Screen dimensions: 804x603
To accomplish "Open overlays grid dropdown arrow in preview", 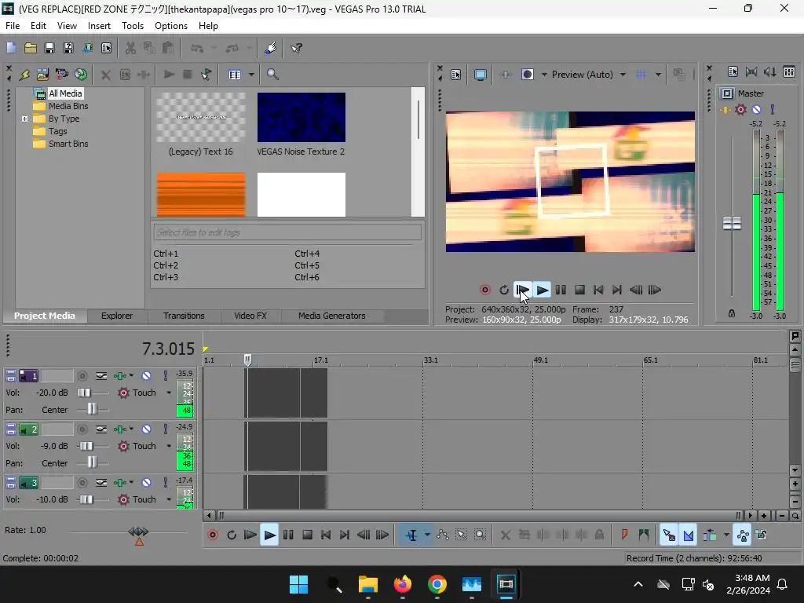I will click(x=659, y=75).
